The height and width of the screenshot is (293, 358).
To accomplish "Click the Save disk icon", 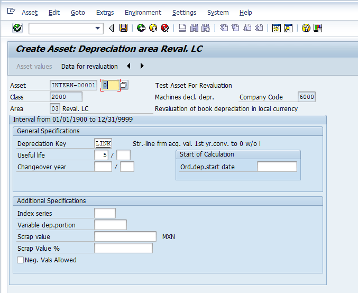I will point(123,28).
